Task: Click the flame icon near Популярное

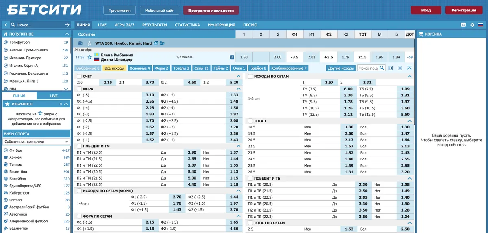Action: 6,34
